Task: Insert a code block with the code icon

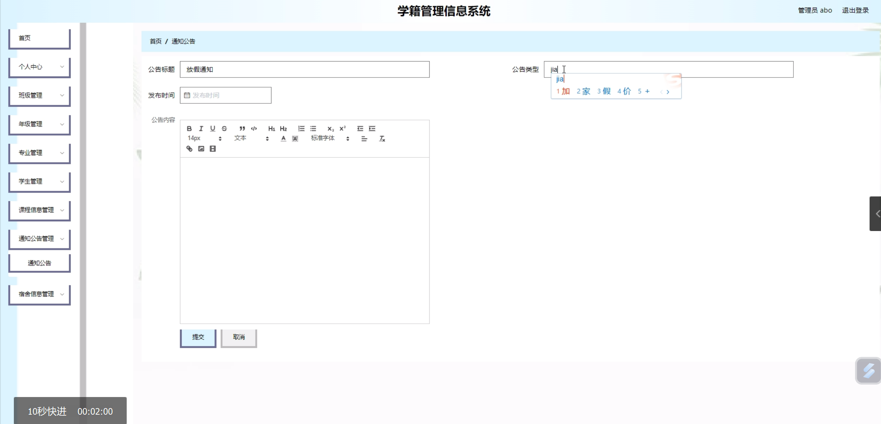Action: 254,129
